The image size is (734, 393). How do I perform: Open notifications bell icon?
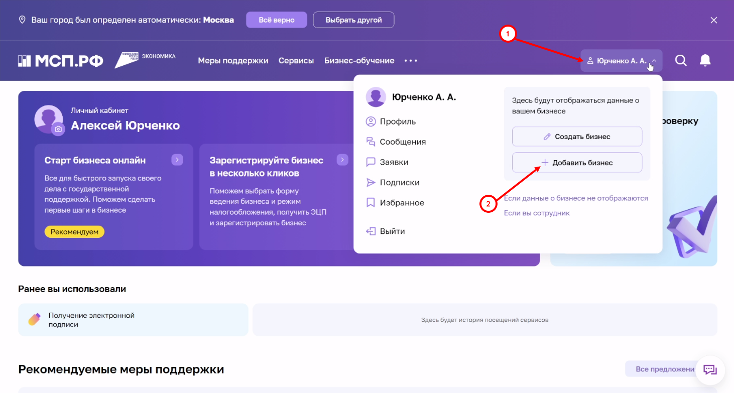[705, 61]
